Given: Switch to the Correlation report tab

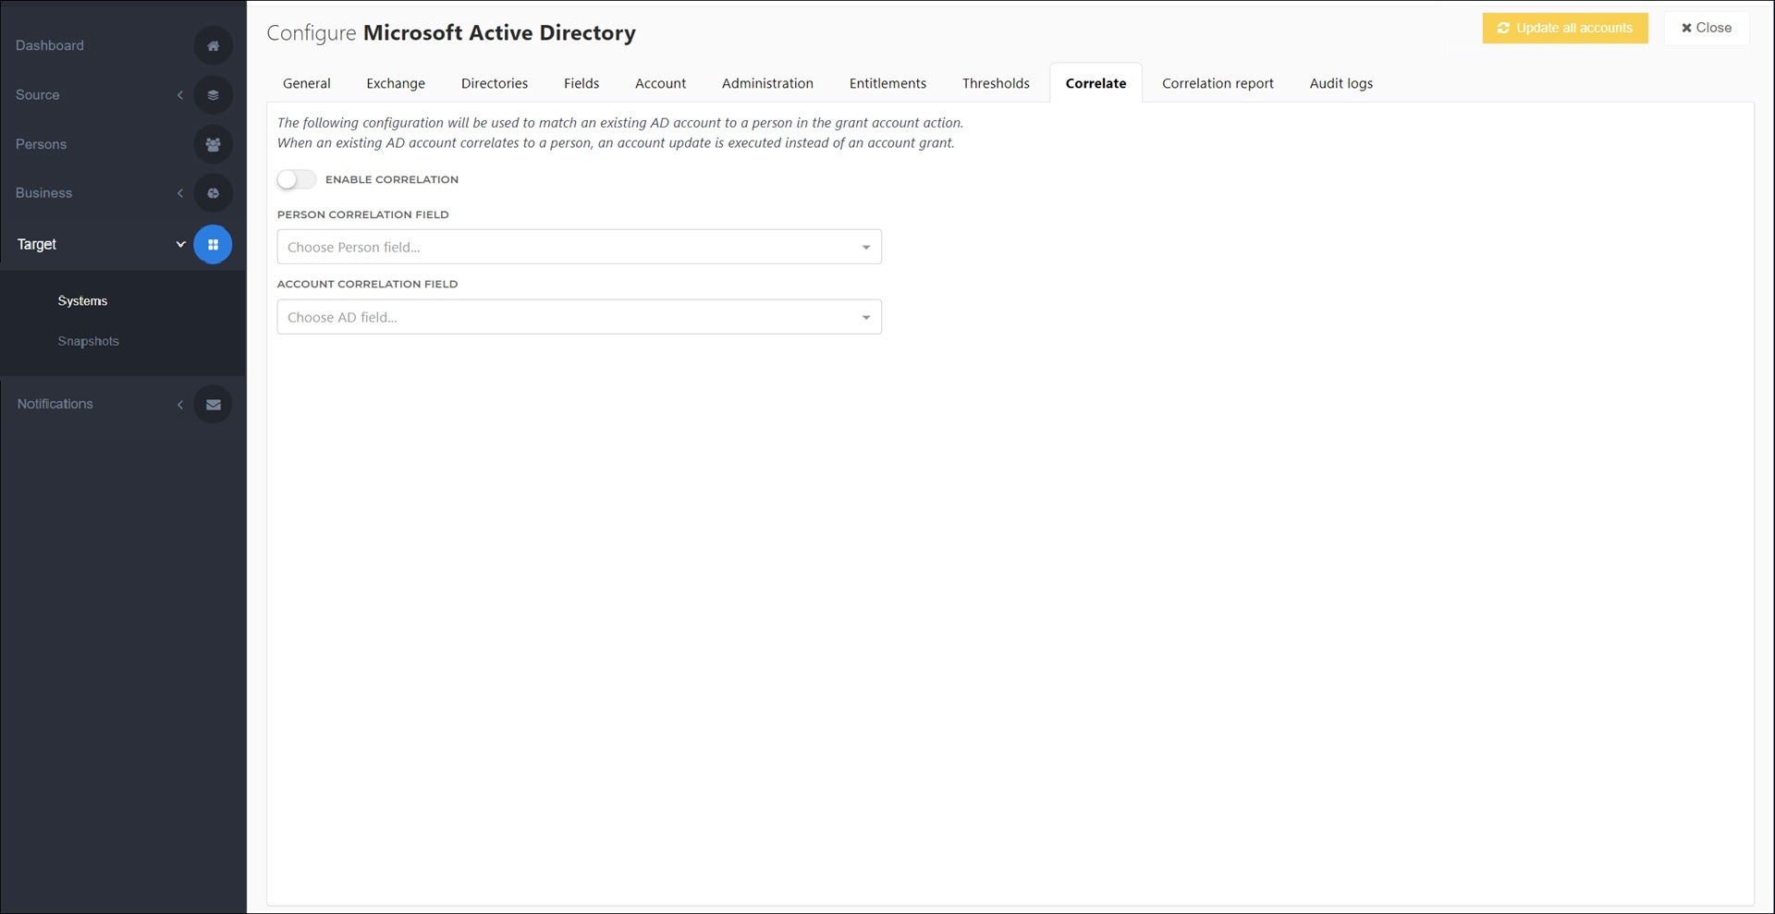Looking at the screenshot, I should (x=1218, y=83).
